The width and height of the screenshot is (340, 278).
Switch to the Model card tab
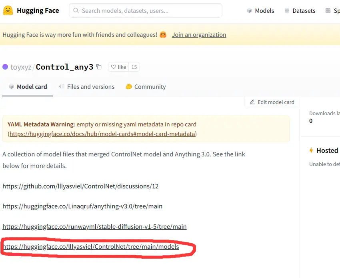(x=28, y=87)
